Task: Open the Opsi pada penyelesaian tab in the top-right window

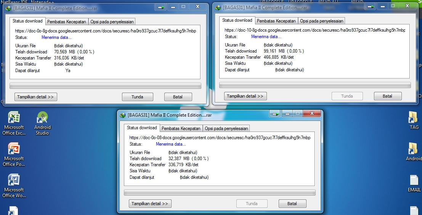Action: (321, 21)
